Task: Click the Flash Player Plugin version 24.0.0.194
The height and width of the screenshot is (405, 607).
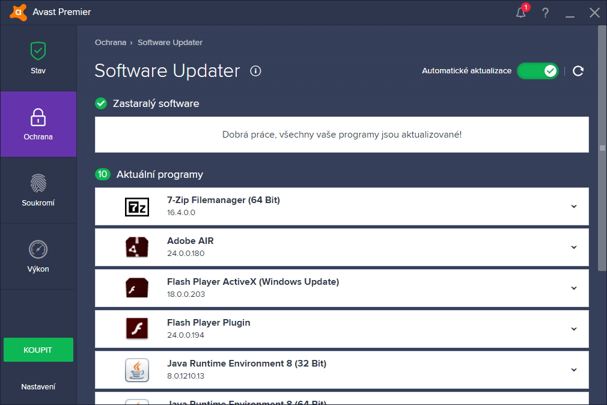Action: tap(186, 335)
